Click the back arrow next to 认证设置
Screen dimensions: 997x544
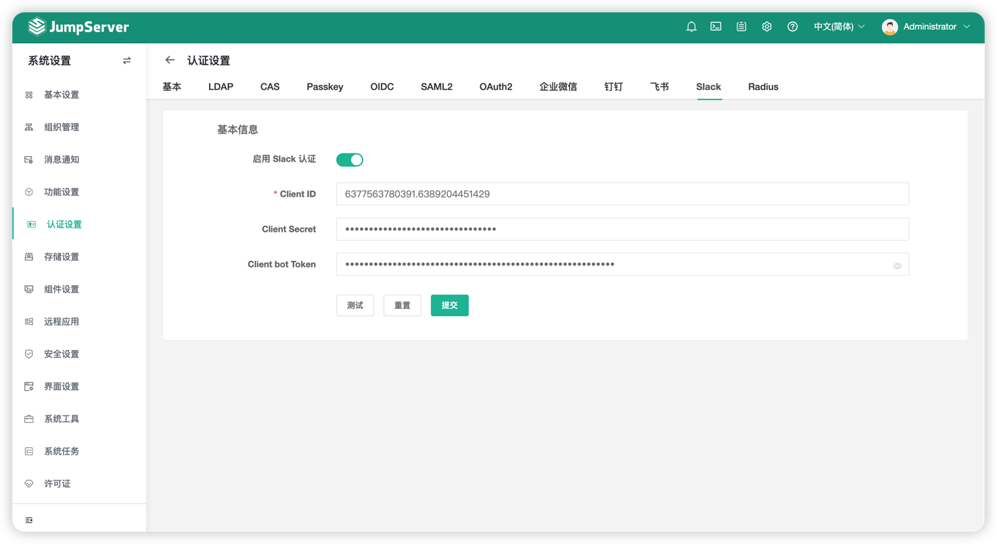pyautogui.click(x=170, y=60)
